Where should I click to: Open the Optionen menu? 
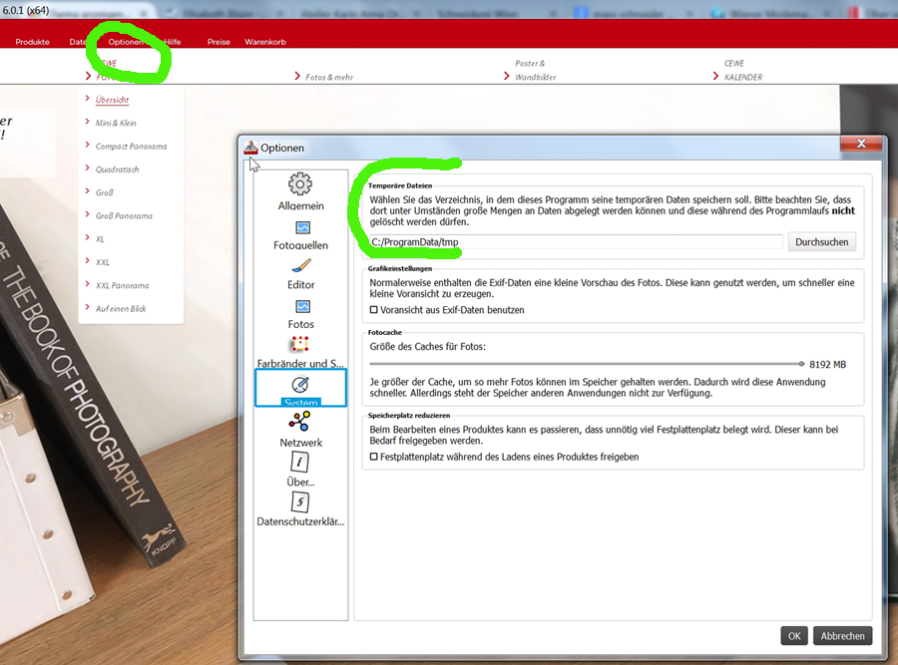[126, 42]
